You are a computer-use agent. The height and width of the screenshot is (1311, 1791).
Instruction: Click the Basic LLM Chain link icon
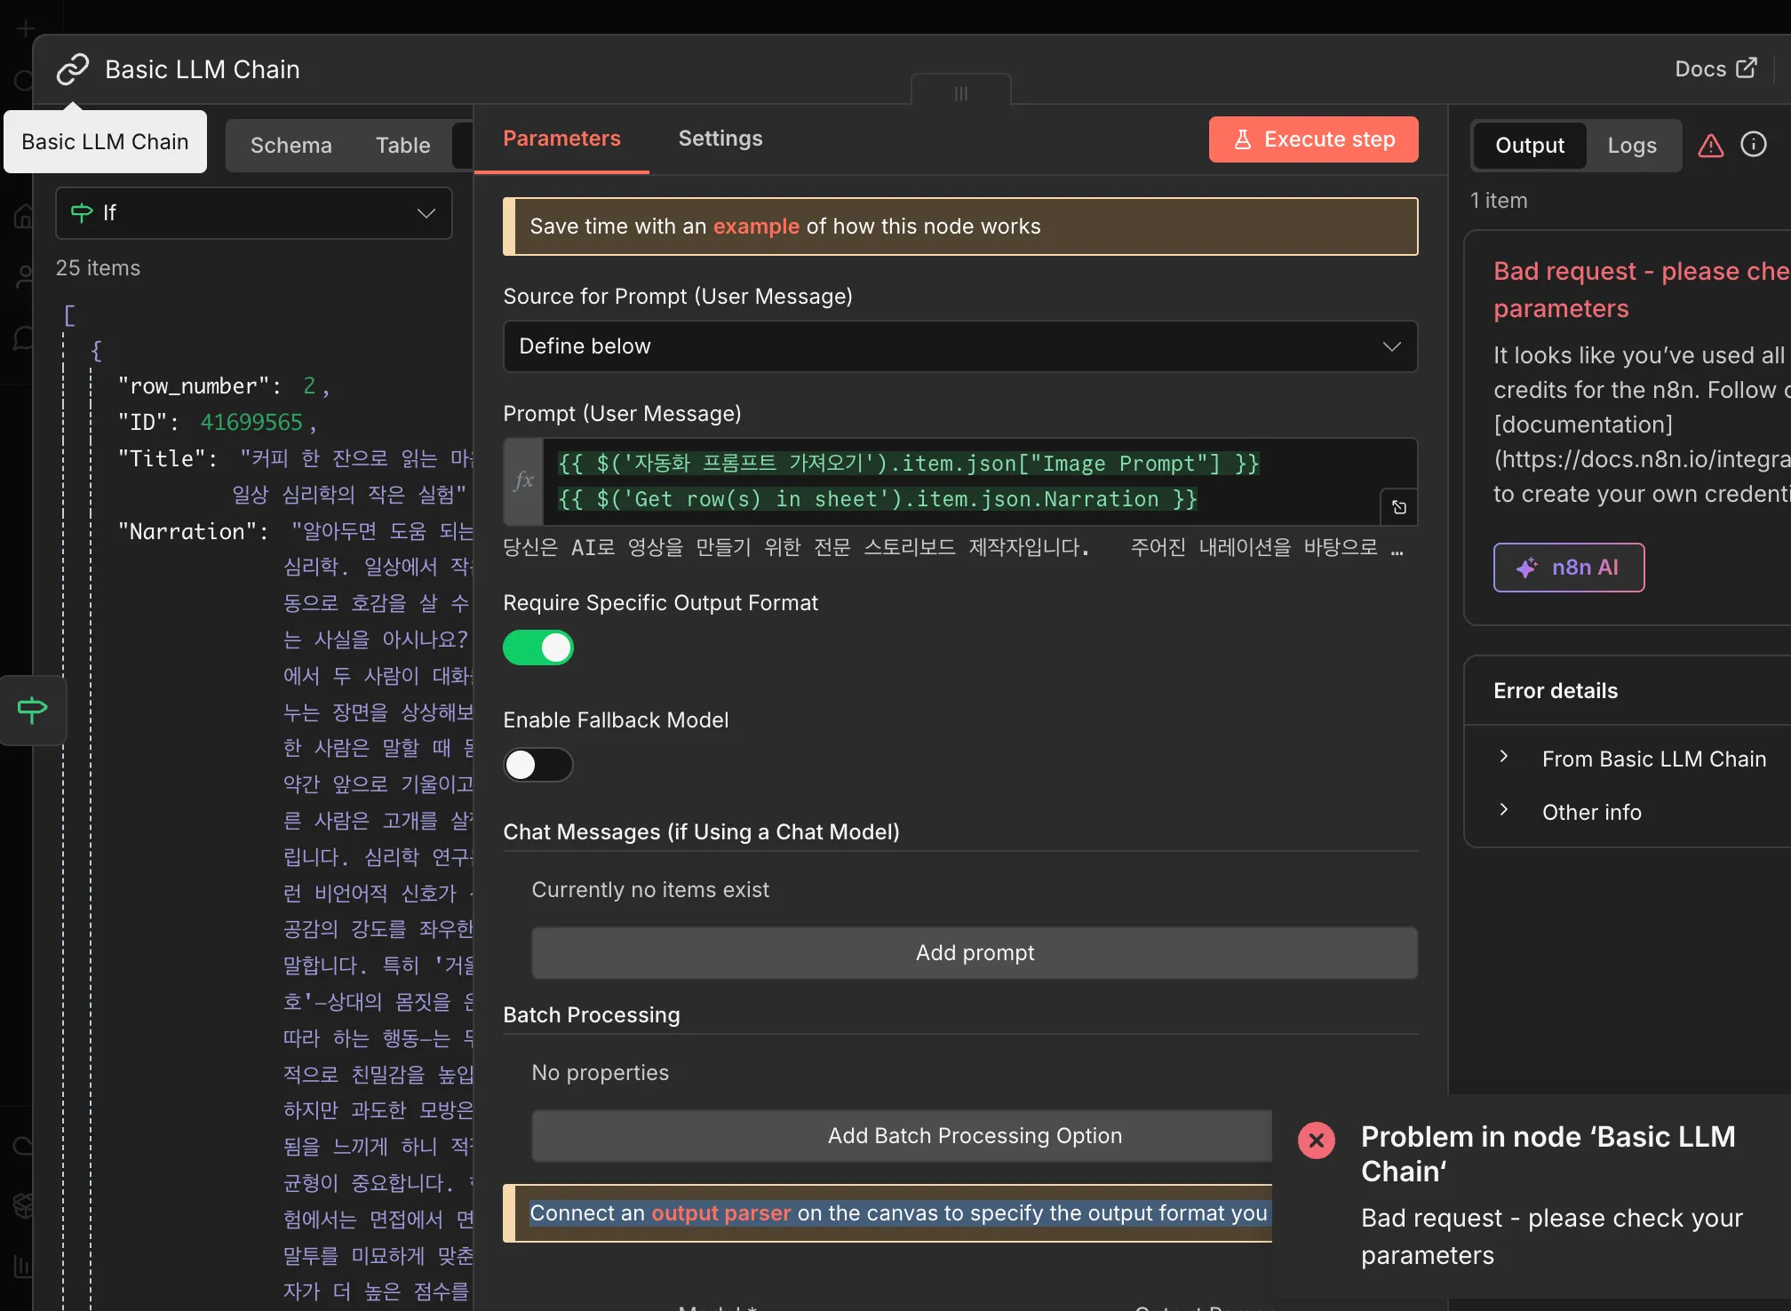point(73,69)
